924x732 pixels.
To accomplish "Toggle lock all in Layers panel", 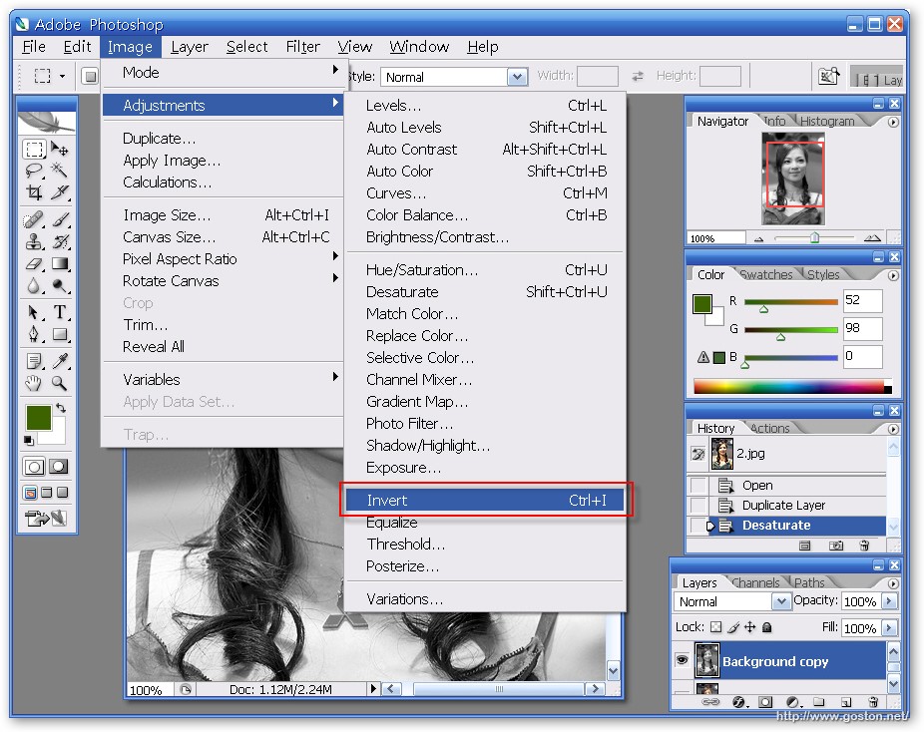I will (x=766, y=627).
